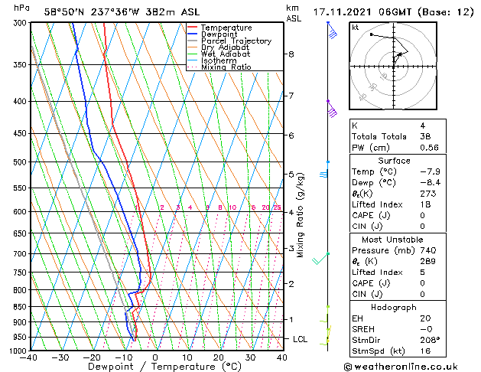Click the StmDir 208° value
Screen dimensions: 481x372
coord(430,340)
